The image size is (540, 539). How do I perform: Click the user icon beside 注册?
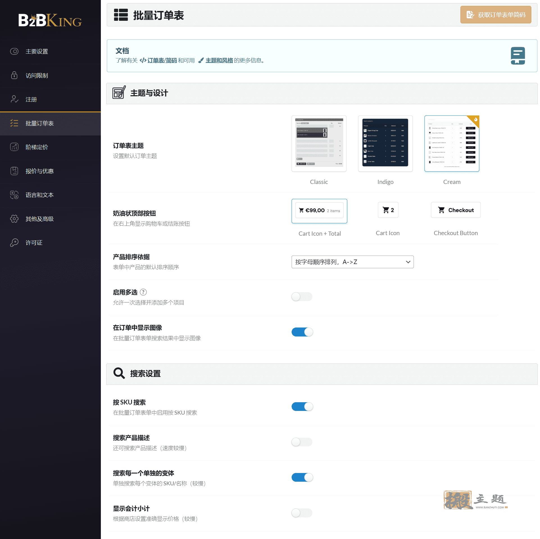14,99
